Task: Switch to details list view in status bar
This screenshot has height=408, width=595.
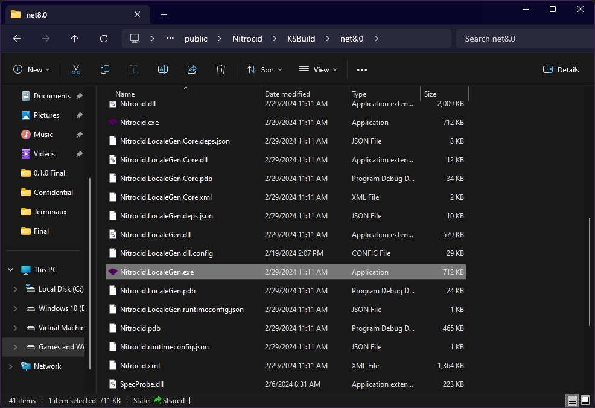Action: point(571,400)
